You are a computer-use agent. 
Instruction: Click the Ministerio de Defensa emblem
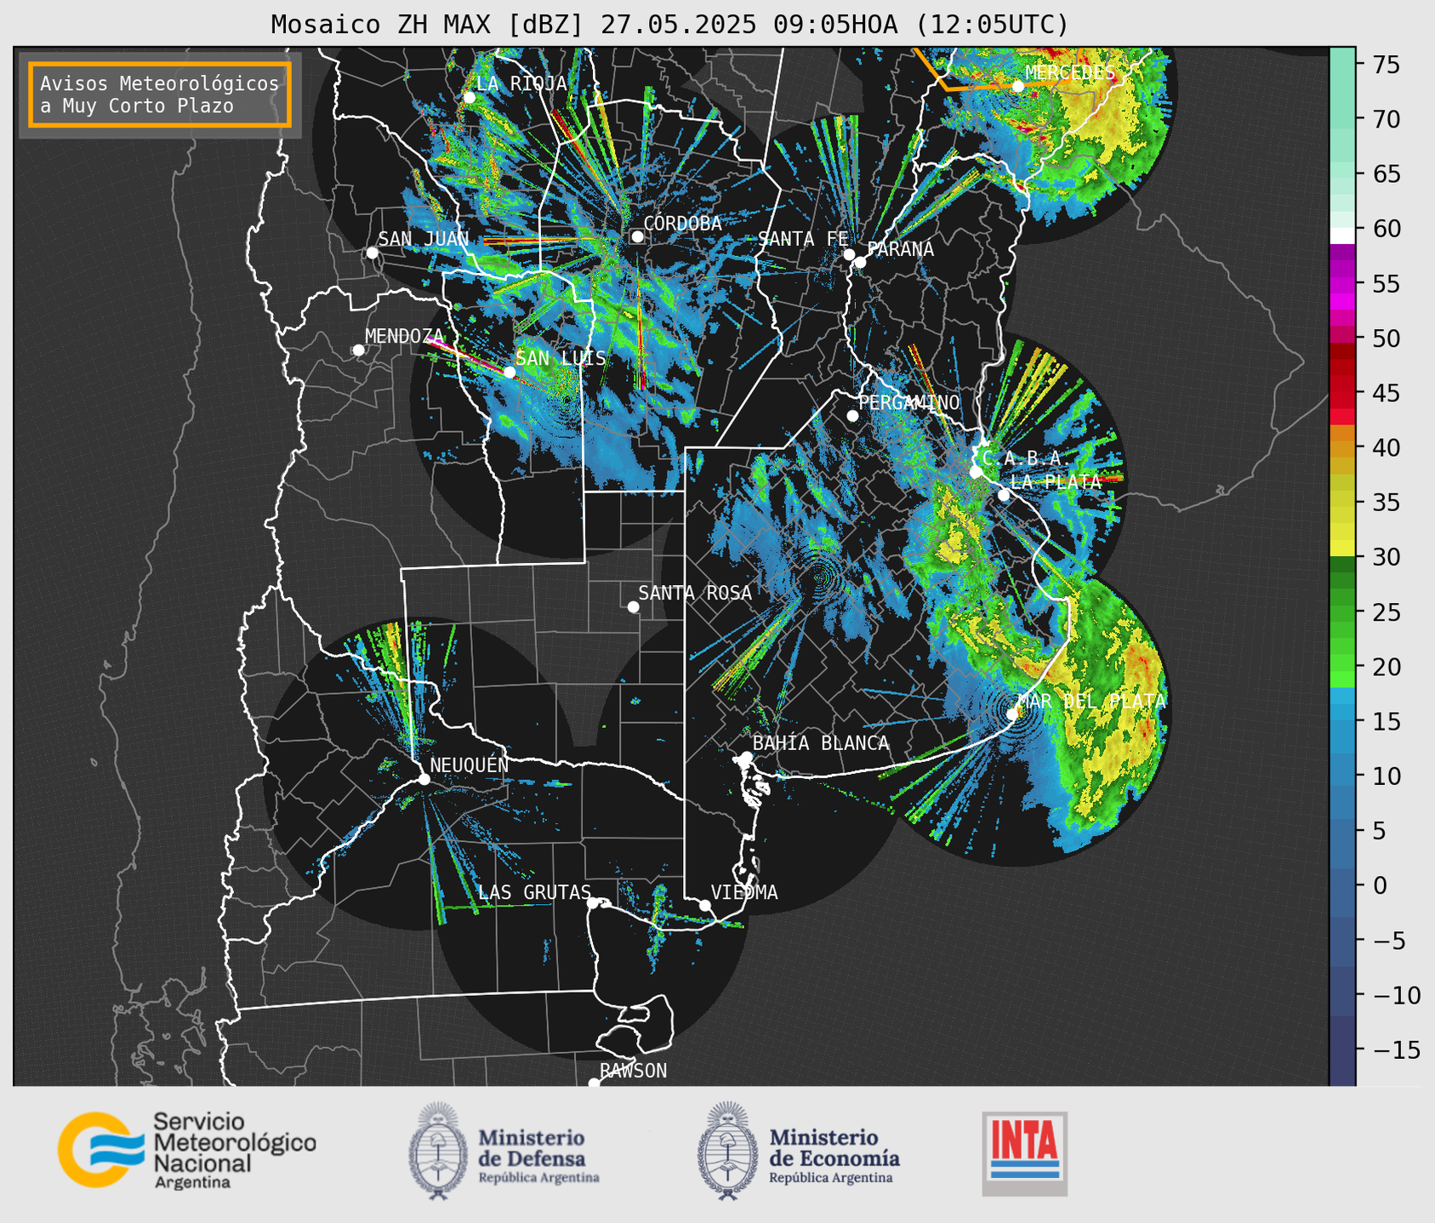click(438, 1151)
